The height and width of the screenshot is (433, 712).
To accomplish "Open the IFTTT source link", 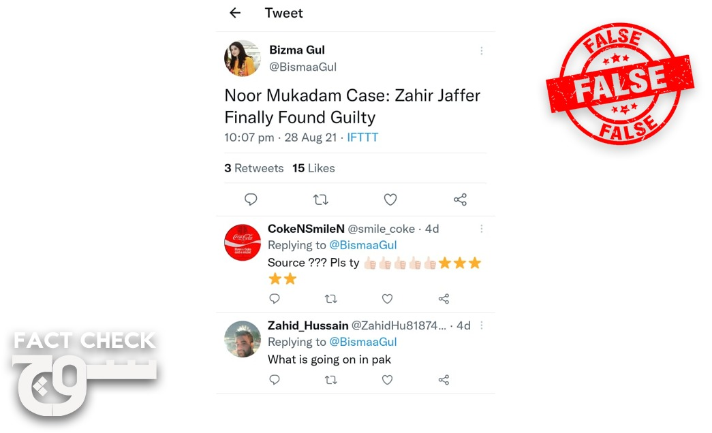I will pos(362,137).
